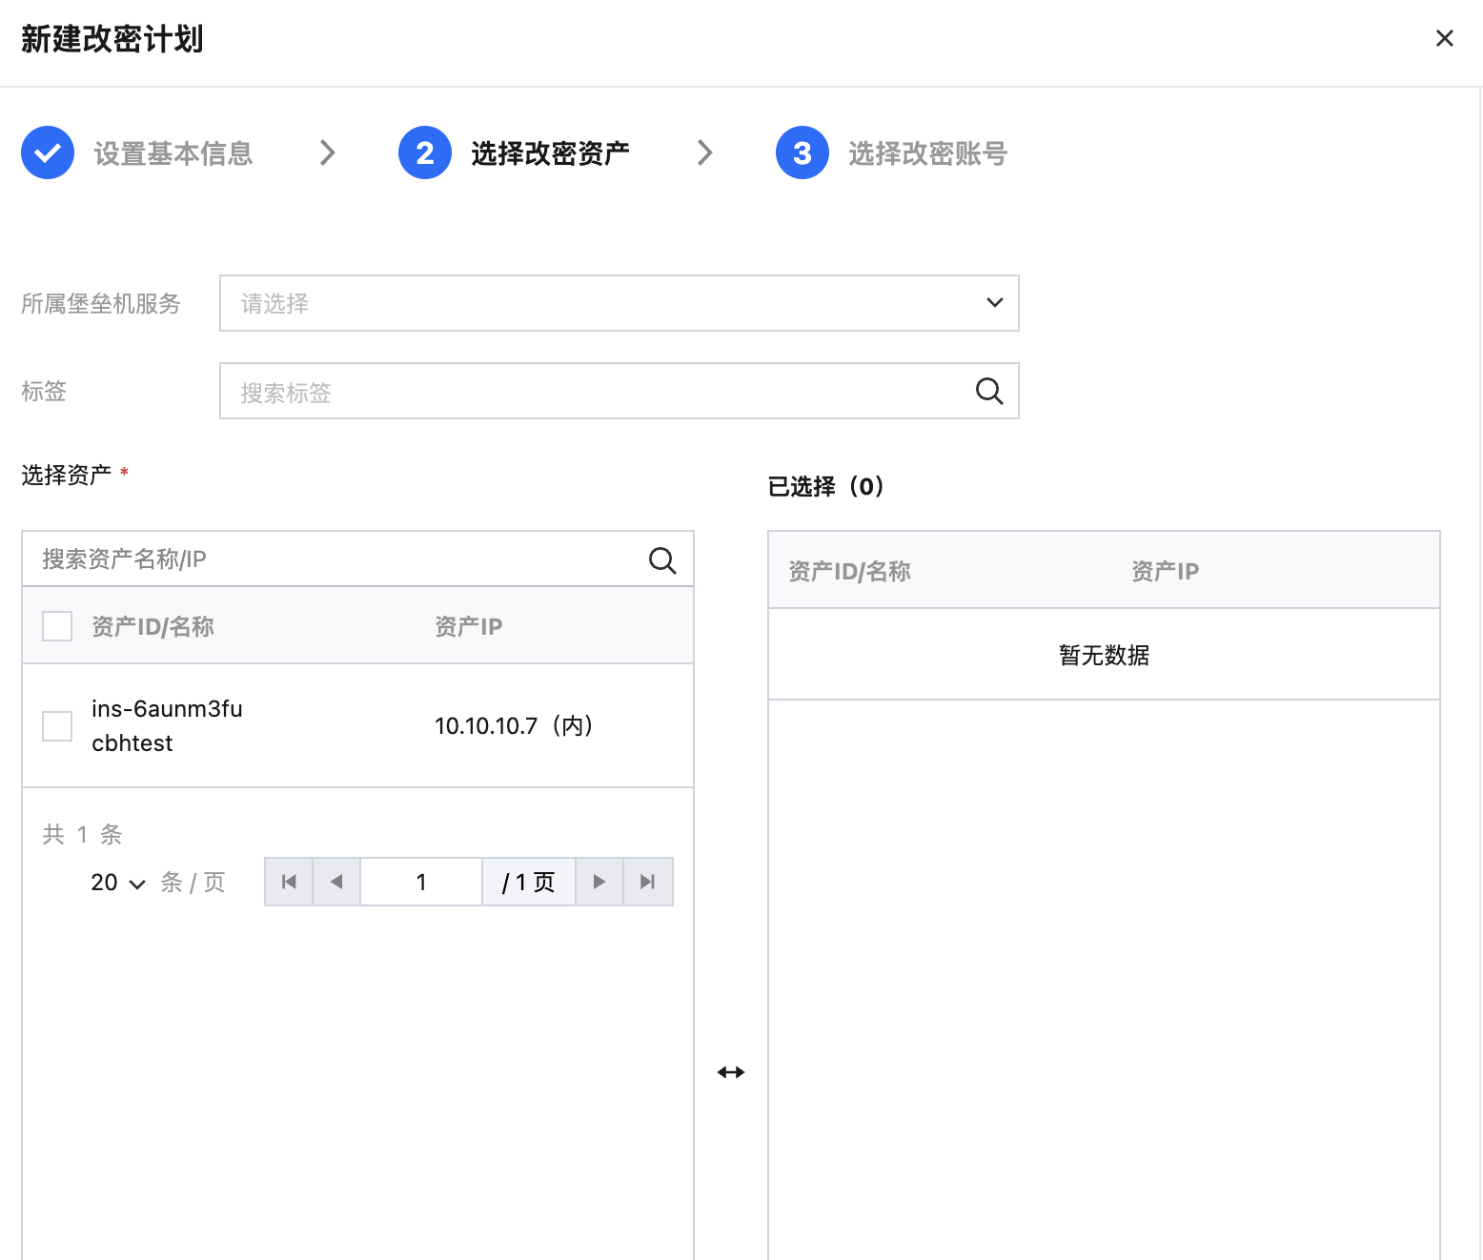Viewport: 1483px width, 1260px height.
Task: Click the transfer arrows between lists
Action: point(731,1072)
